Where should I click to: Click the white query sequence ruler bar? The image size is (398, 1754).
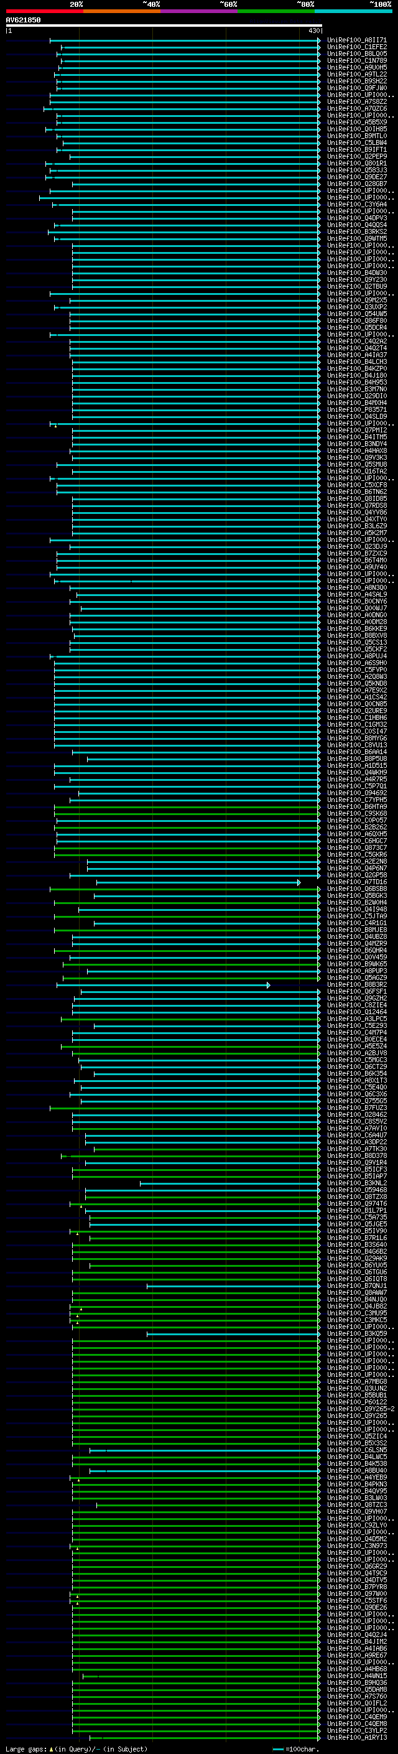click(164, 25)
